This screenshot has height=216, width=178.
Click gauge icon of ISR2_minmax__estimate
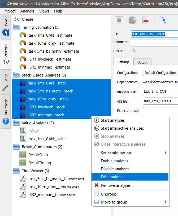[23, 67]
